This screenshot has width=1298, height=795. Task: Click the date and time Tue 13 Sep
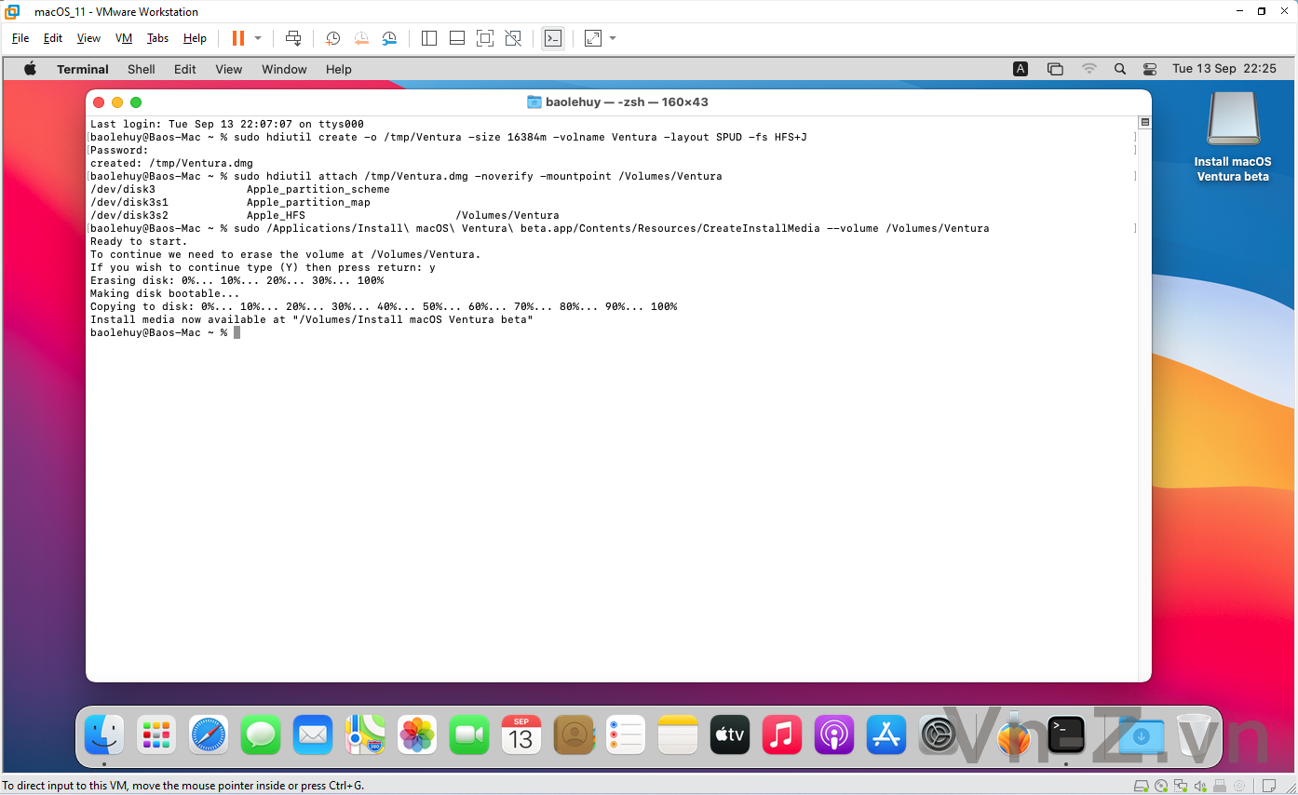(x=1224, y=69)
